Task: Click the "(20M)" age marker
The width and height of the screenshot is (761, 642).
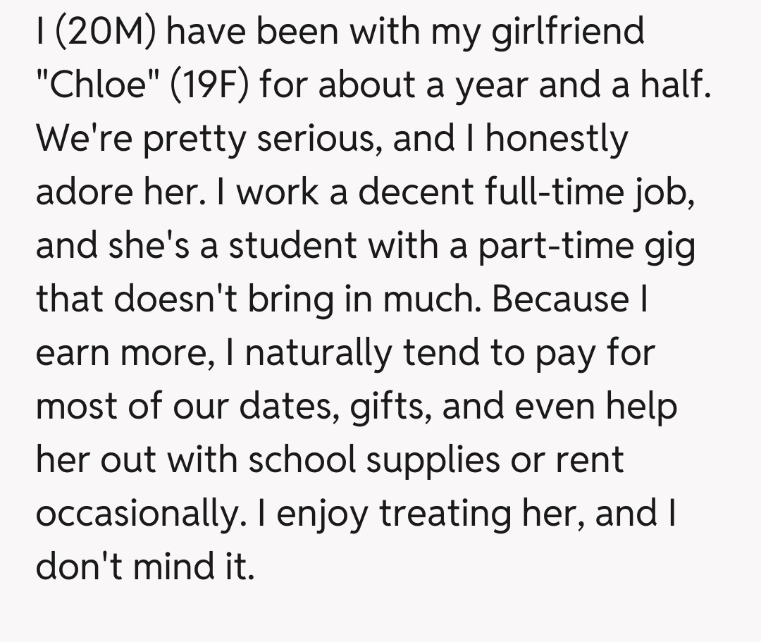Action: coord(104,31)
